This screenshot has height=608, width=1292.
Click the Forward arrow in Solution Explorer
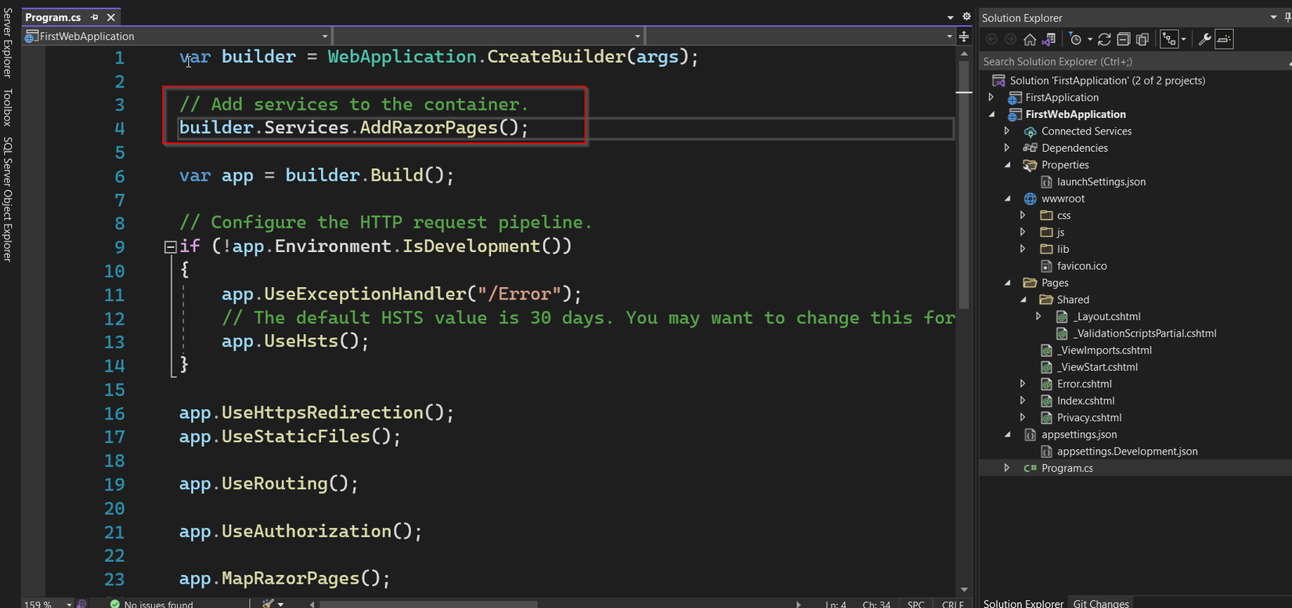pyautogui.click(x=1011, y=39)
